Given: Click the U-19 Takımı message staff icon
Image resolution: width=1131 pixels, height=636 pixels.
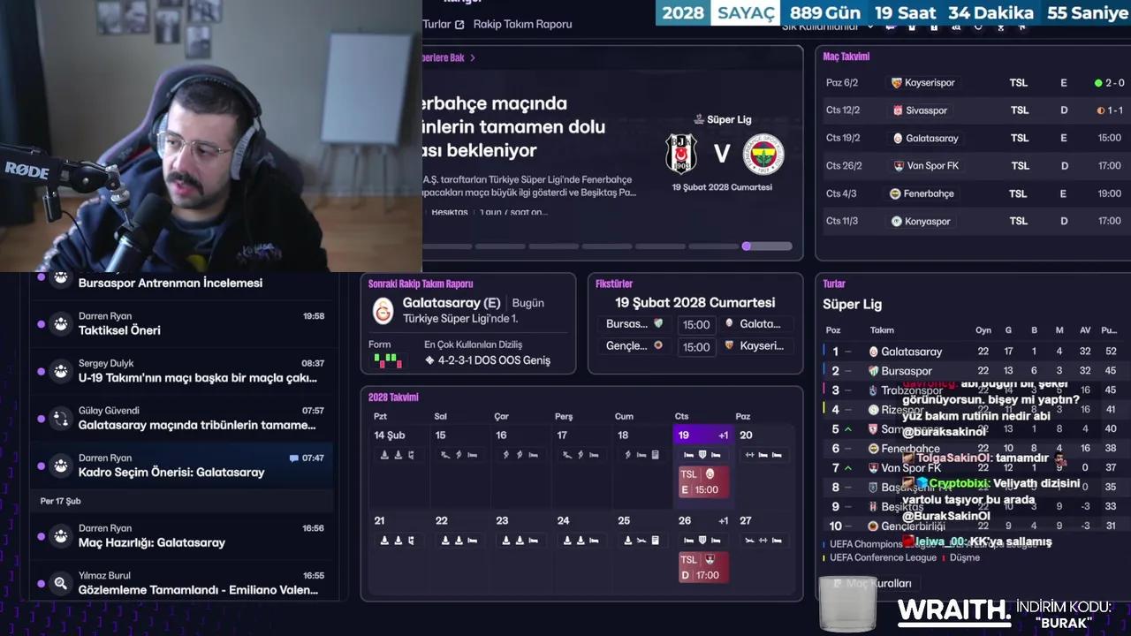Looking at the screenshot, I should click(60, 371).
